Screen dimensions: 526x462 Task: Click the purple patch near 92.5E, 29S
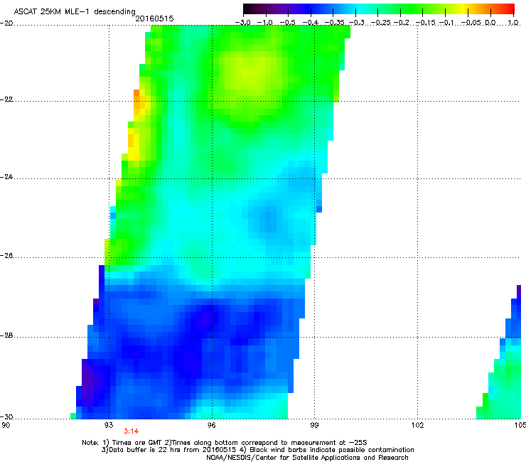click(90, 381)
